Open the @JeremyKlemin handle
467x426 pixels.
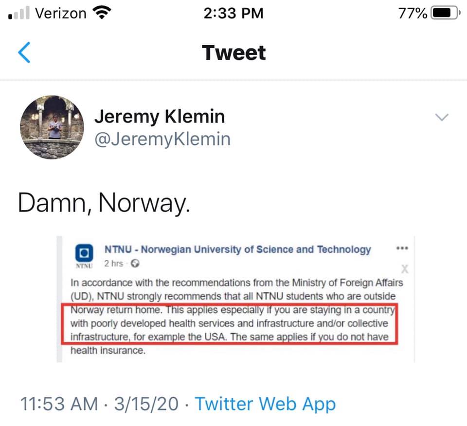click(x=162, y=139)
